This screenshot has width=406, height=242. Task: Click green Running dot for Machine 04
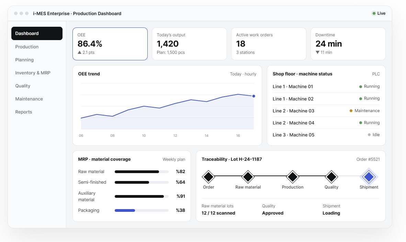tap(360, 123)
